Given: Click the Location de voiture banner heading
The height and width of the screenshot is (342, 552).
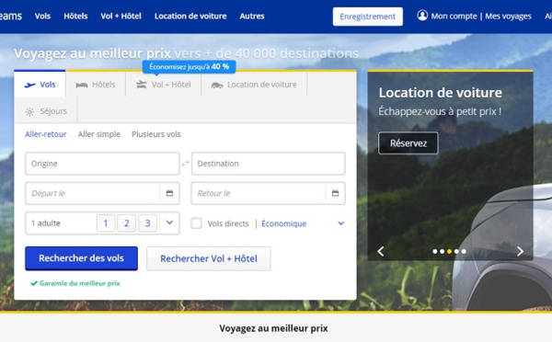Looking at the screenshot, I should pyautogui.click(x=441, y=93).
